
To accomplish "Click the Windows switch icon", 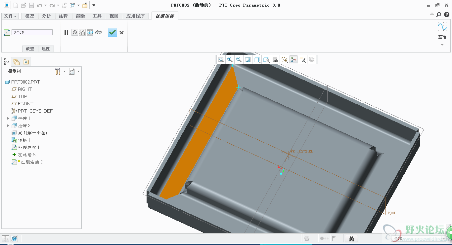I will [72, 5].
